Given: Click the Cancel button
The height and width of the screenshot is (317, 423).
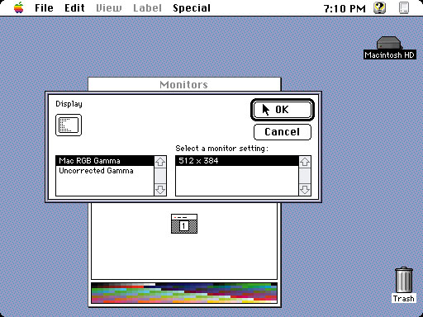Looking at the screenshot, I should [x=283, y=132].
